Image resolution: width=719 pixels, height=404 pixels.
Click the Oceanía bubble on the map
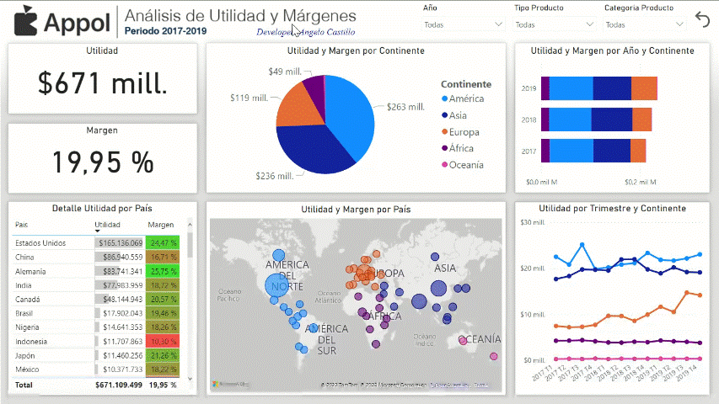click(463, 341)
